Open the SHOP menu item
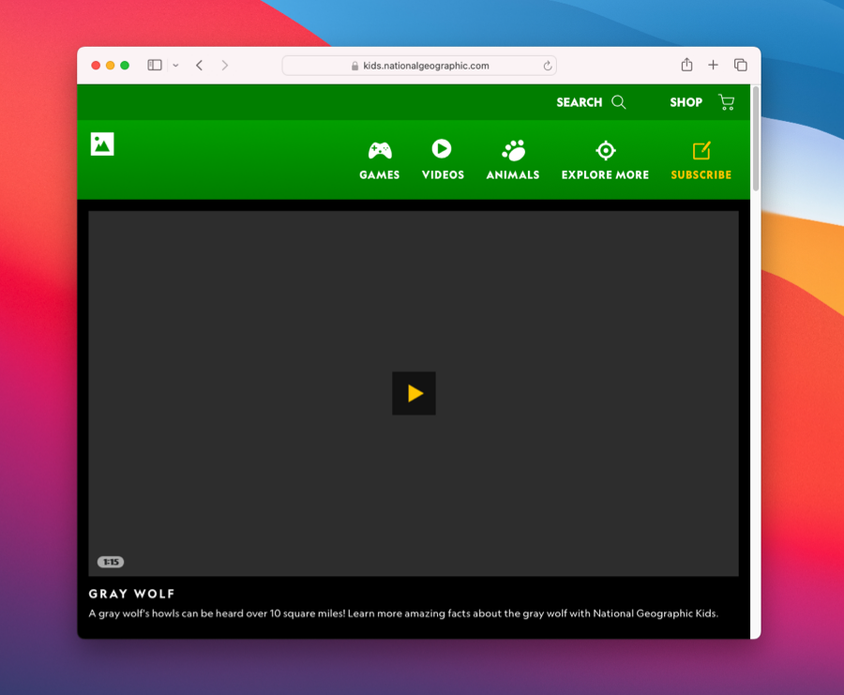Screen dimensions: 844x695 click(x=686, y=101)
